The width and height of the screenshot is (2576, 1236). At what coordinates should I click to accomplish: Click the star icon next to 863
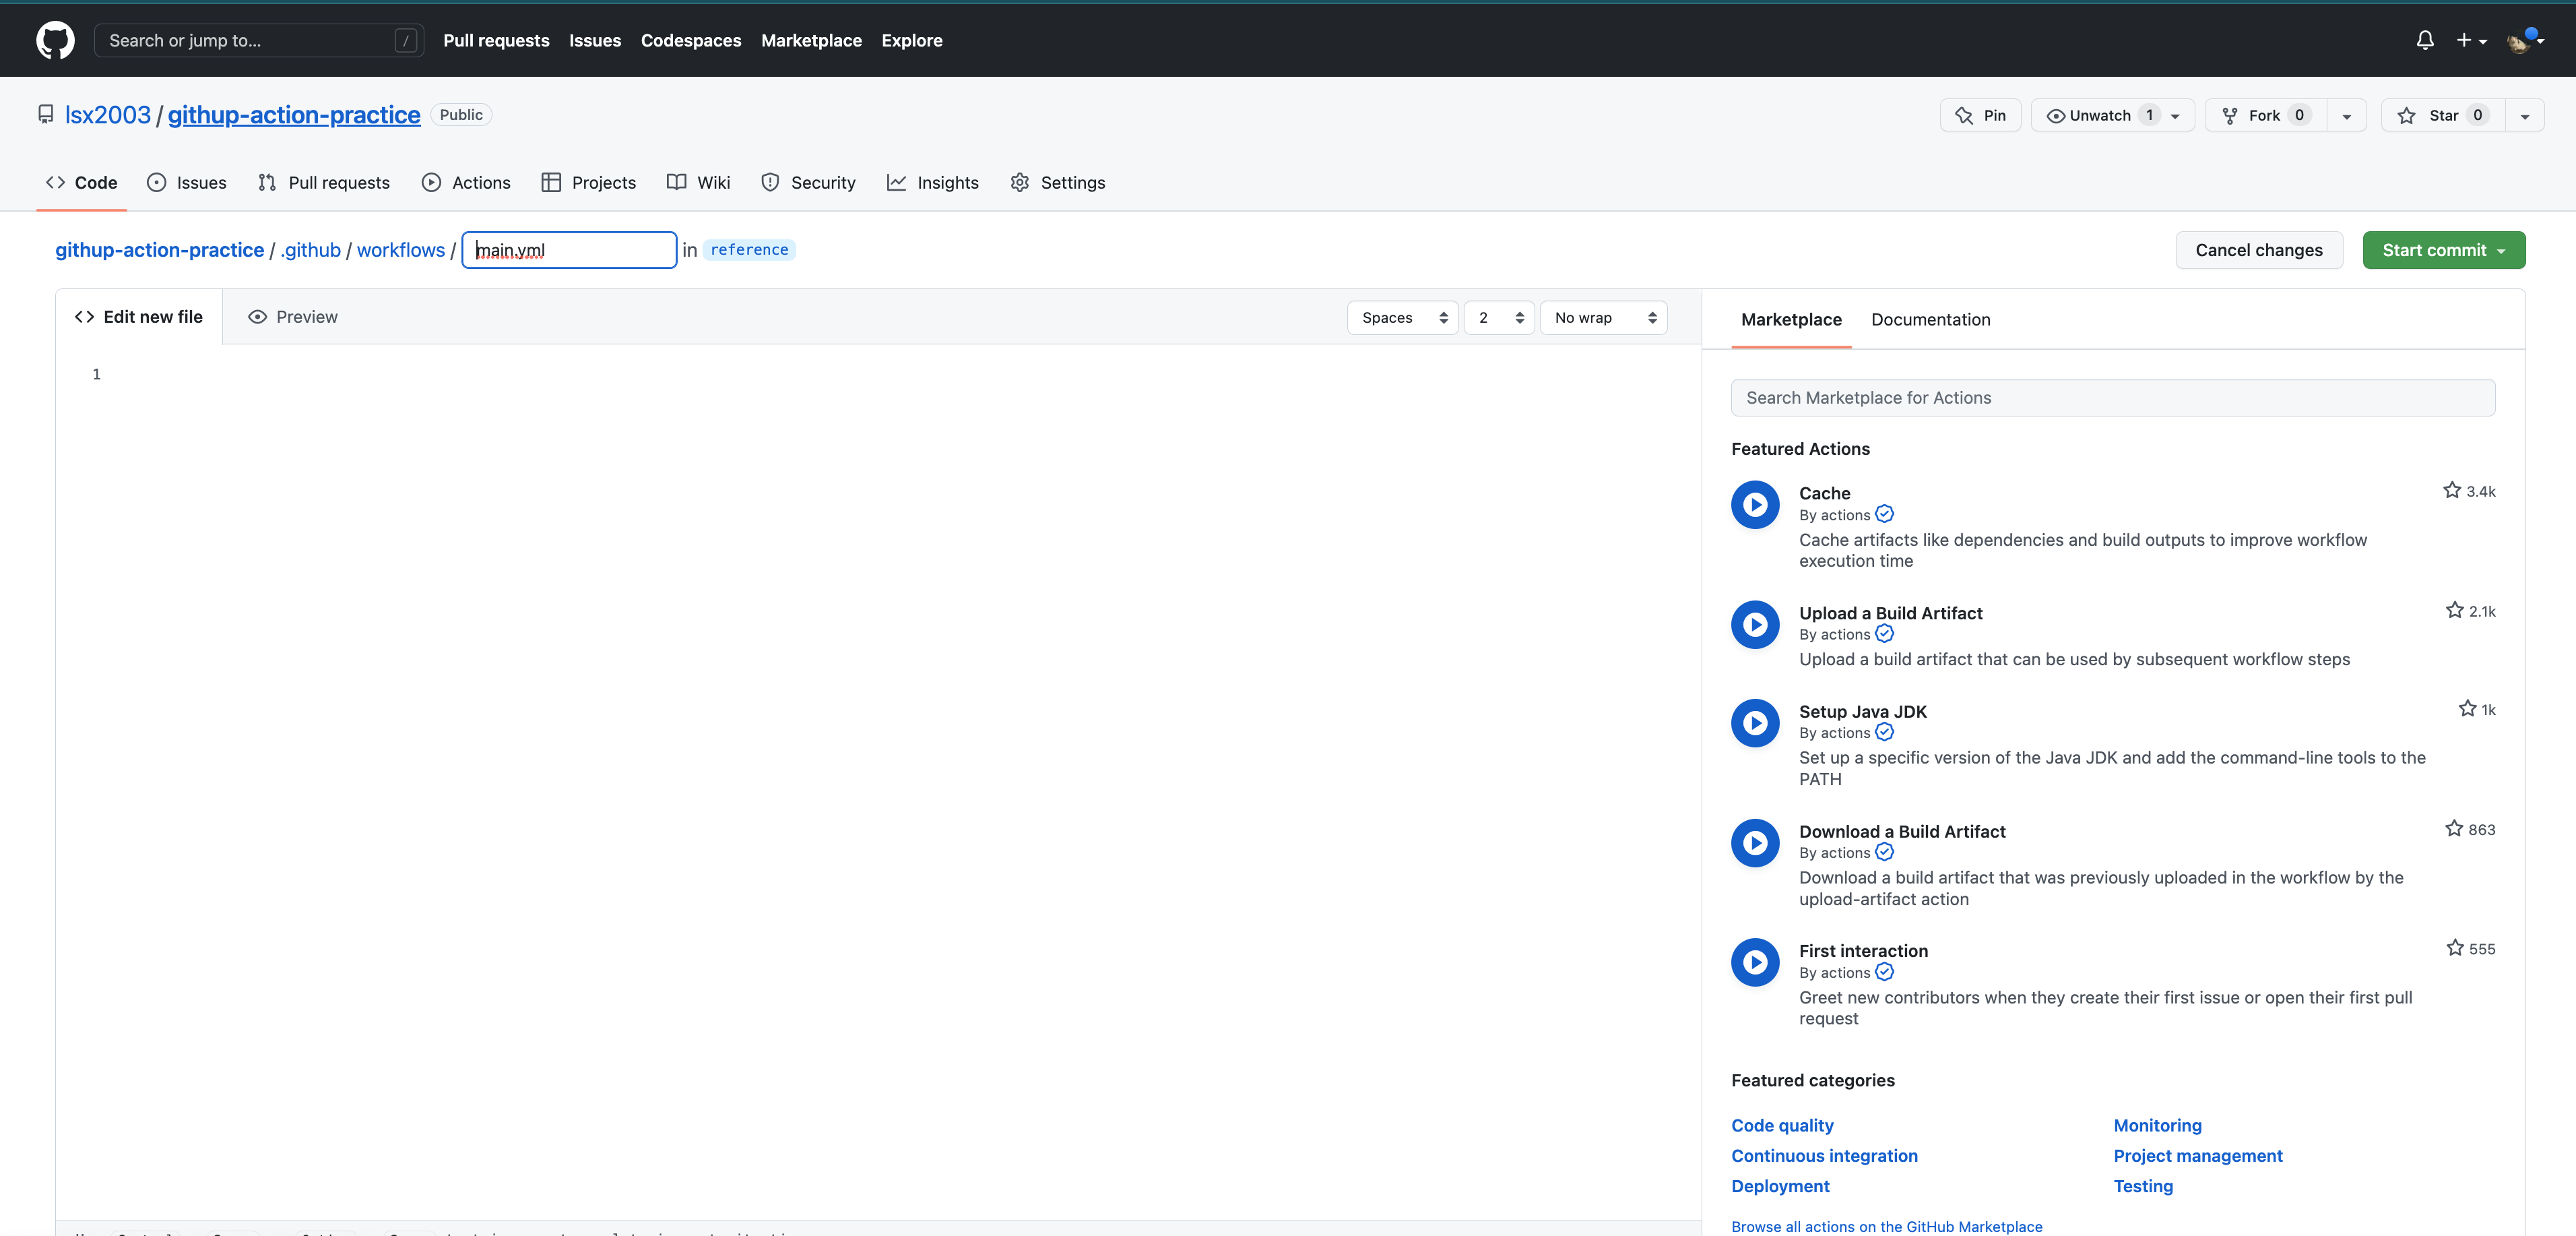point(2453,829)
